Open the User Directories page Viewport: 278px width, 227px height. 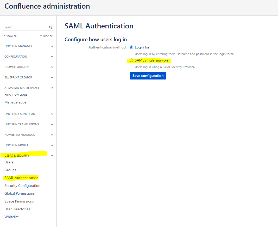(17, 209)
